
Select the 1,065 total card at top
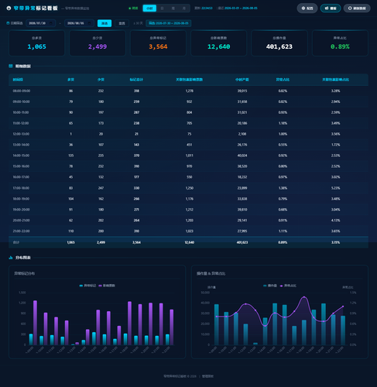(37, 43)
